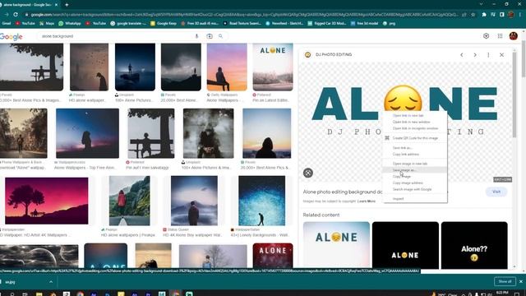Open the Maps bookmark
The width and height of the screenshot is (526, 296).
pyautogui.click(x=47, y=24)
